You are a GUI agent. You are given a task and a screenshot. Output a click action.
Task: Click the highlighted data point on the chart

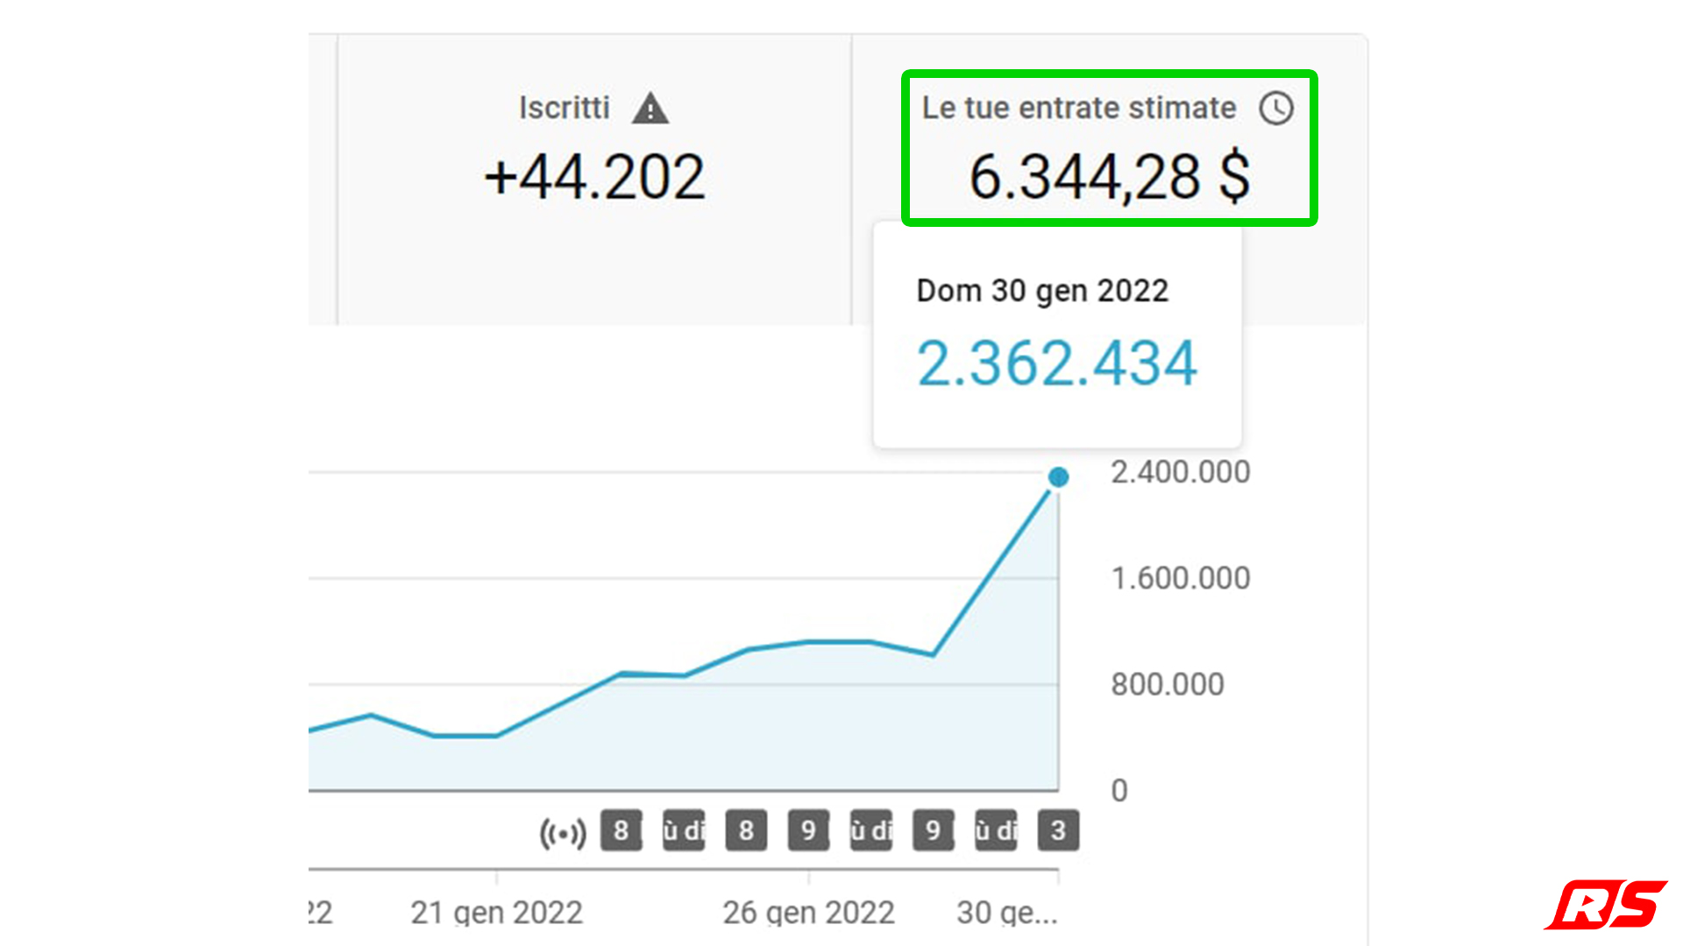(1059, 477)
